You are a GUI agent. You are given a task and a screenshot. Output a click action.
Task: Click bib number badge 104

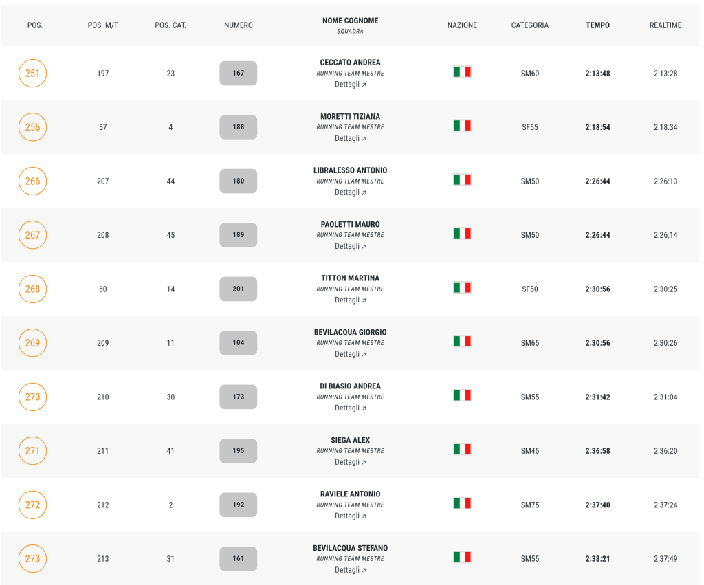(238, 342)
